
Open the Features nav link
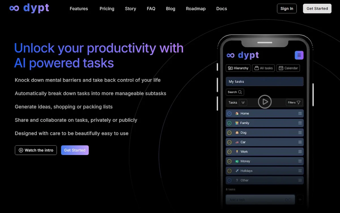(x=79, y=9)
